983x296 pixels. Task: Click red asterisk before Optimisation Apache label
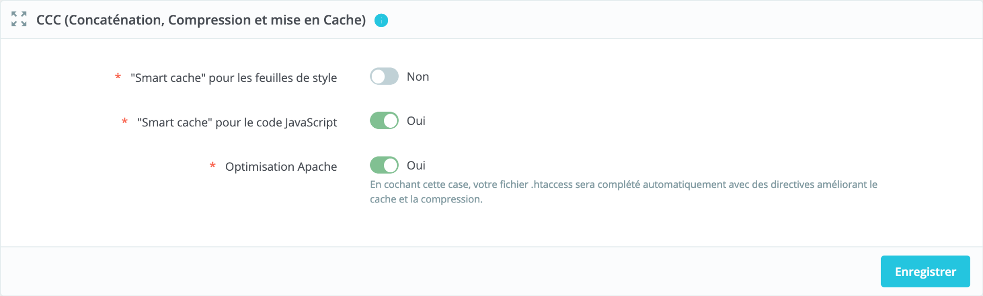tap(212, 166)
